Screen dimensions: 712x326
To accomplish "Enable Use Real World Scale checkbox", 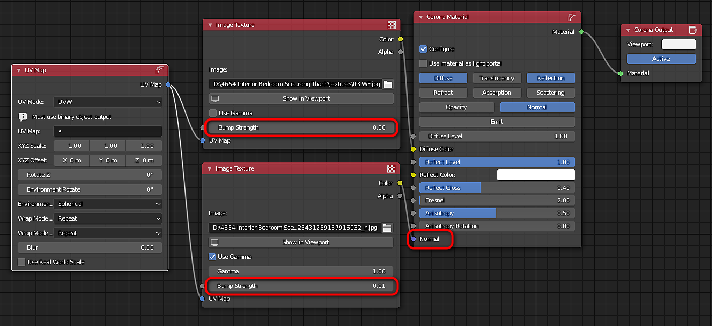I will click(22, 262).
